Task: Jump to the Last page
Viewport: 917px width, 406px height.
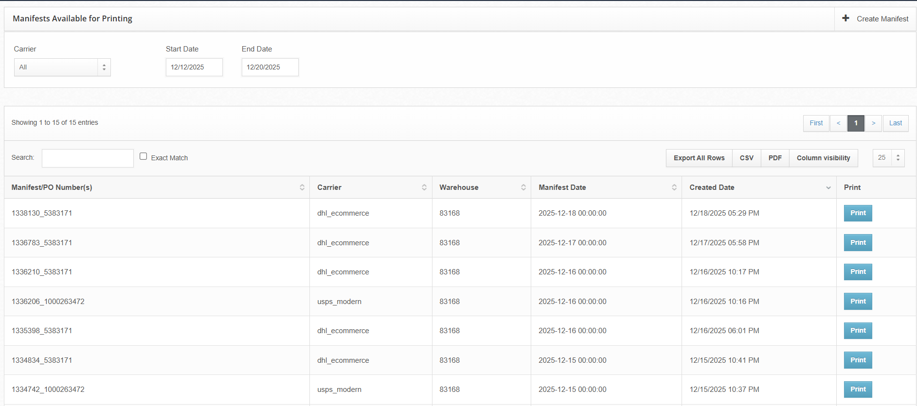Action: coord(895,123)
